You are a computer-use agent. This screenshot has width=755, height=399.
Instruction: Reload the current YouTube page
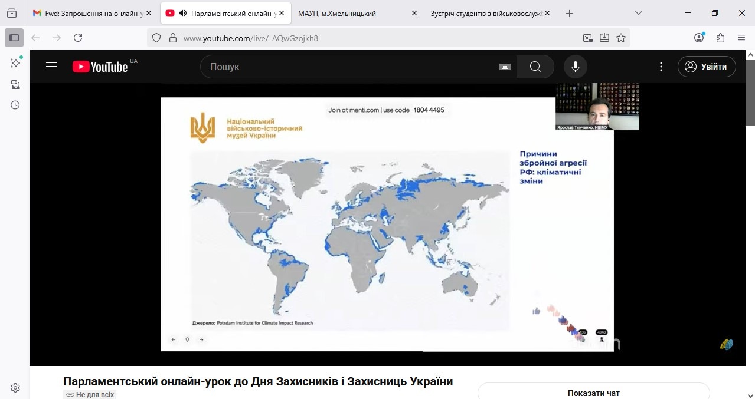(x=78, y=38)
